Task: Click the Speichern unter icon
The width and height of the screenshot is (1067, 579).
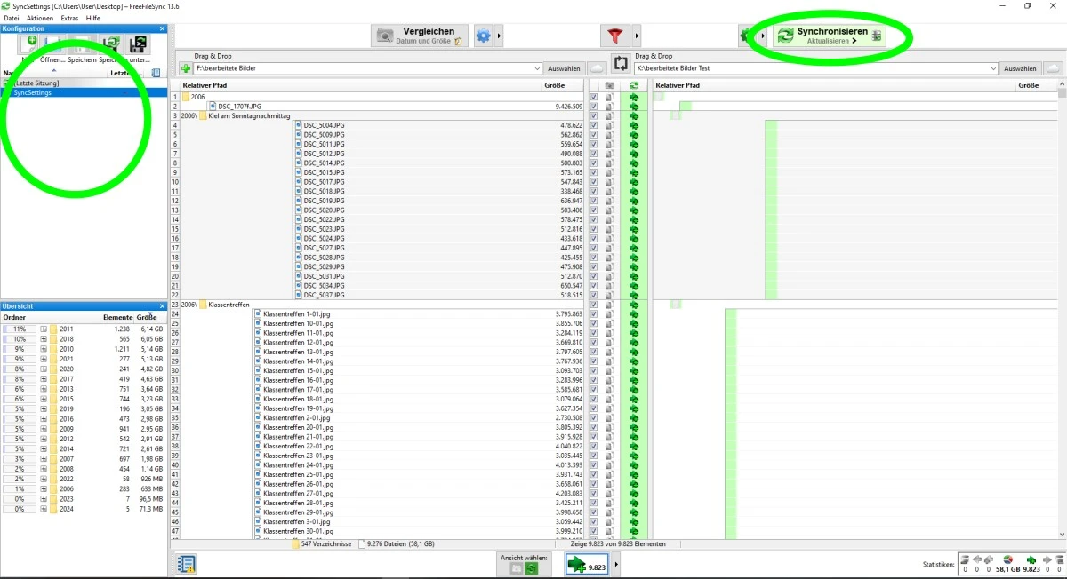Action: [x=111, y=44]
